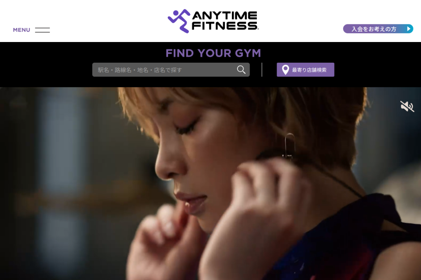Click the FIND YOUR GYM heading
The width and height of the screenshot is (421, 280).
click(213, 53)
